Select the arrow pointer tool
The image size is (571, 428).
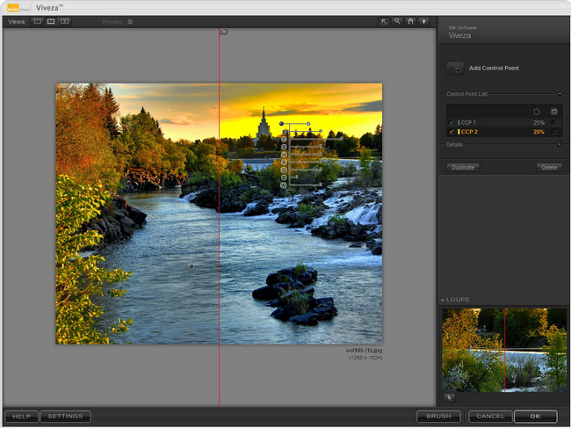tap(384, 21)
